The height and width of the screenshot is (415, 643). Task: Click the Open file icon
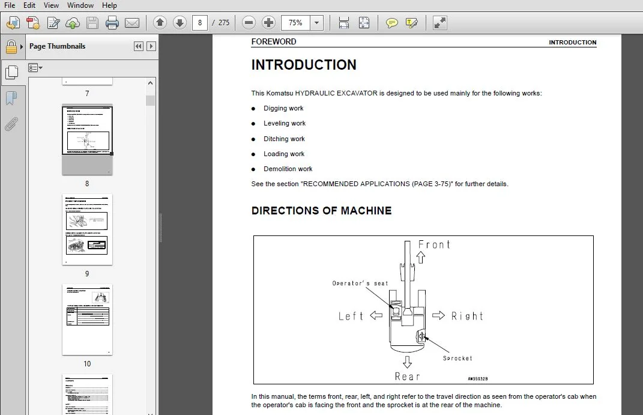pyautogui.click(x=13, y=23)
